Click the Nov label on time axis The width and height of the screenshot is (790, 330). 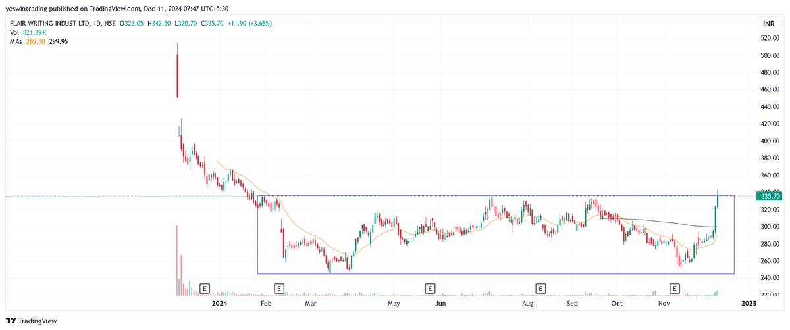664,304
